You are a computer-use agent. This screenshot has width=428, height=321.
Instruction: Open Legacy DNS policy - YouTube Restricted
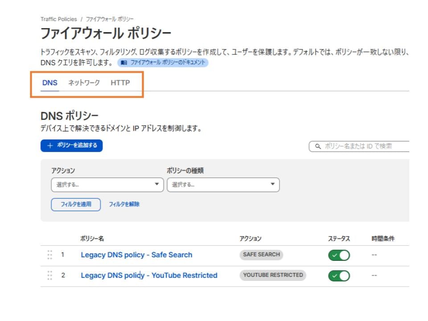149,276
